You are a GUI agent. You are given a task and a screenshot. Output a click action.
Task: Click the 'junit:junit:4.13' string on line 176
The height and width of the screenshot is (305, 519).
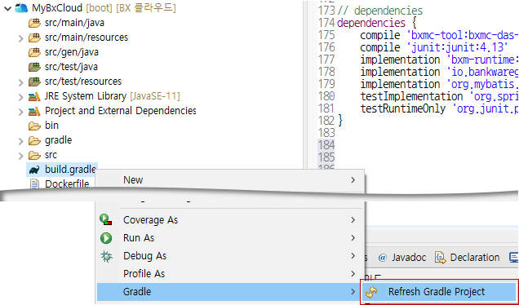tap(457, 47)
